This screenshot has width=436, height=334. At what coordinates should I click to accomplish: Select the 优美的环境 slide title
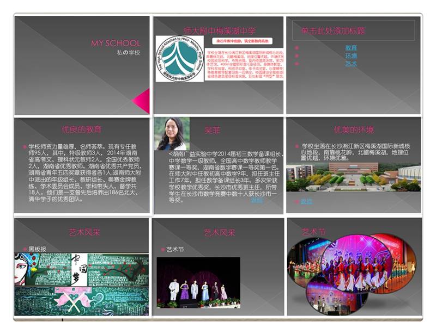(354, 130)
